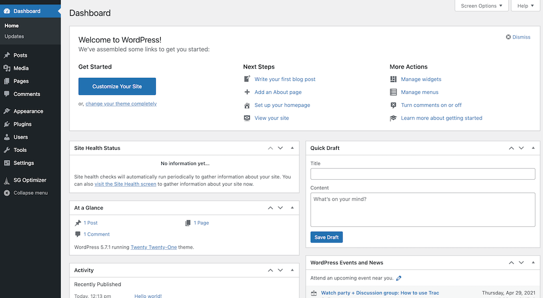Click the Appearance paintbrush icon
This screenshot has height=298, width=543.
(7, 111)
